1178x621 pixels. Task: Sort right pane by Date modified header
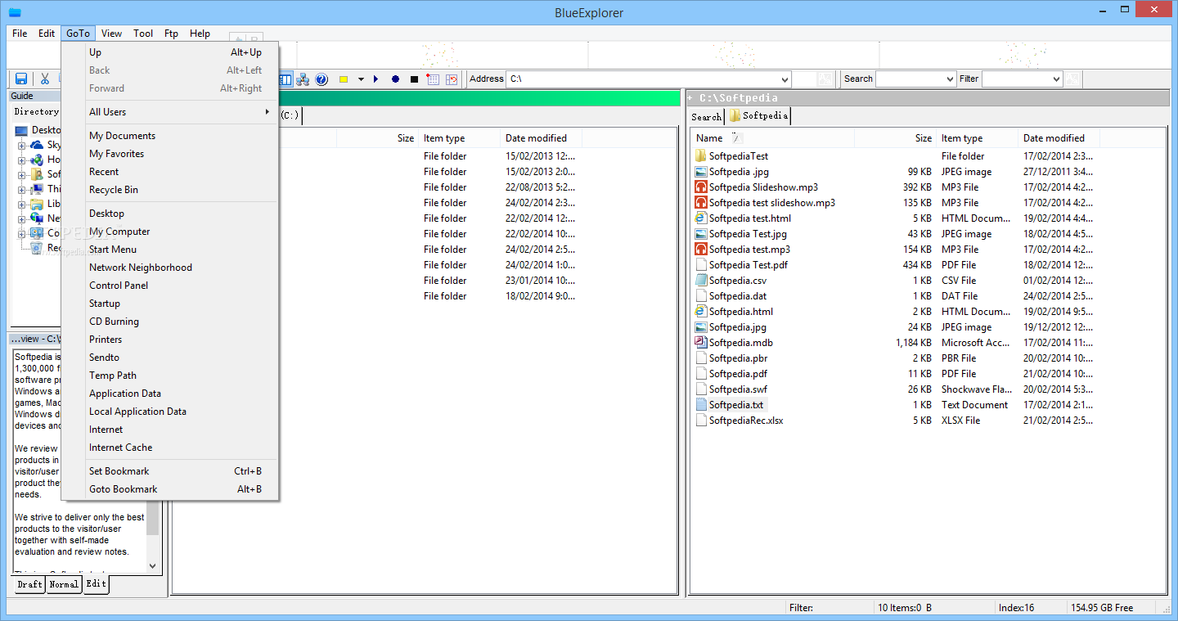pos(1059,138)
